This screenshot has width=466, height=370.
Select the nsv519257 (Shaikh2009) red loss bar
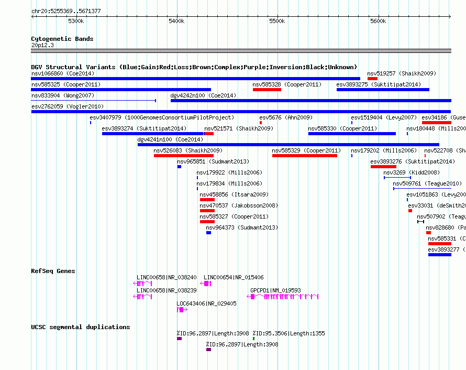[372, 79]
